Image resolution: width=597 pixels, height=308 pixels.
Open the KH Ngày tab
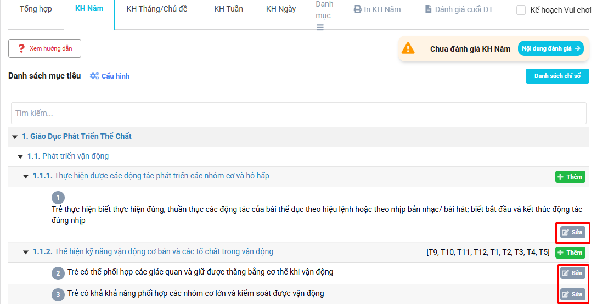[x=281, y=9]
